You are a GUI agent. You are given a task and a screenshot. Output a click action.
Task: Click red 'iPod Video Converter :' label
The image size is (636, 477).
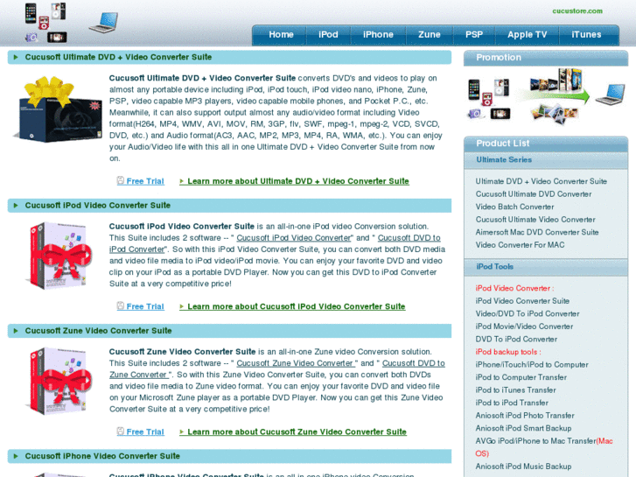point(514,288)
